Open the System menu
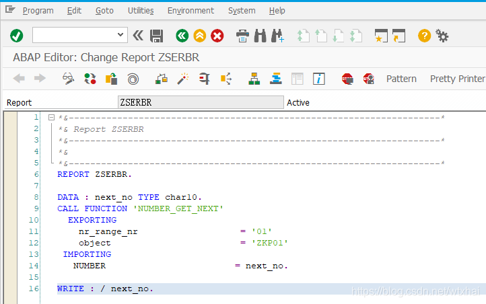 (242, 11)
